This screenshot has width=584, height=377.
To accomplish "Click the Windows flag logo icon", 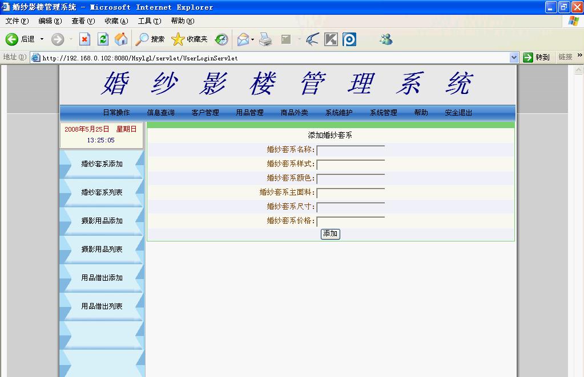I will tap(574, 21).
